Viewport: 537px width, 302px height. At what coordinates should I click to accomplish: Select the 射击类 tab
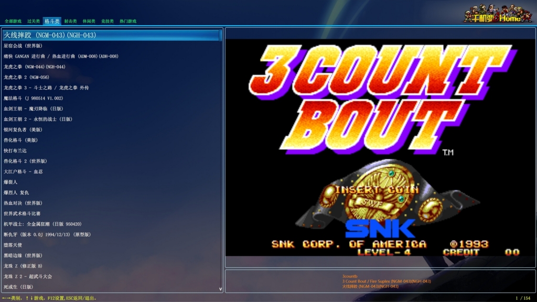coord(70,21)
